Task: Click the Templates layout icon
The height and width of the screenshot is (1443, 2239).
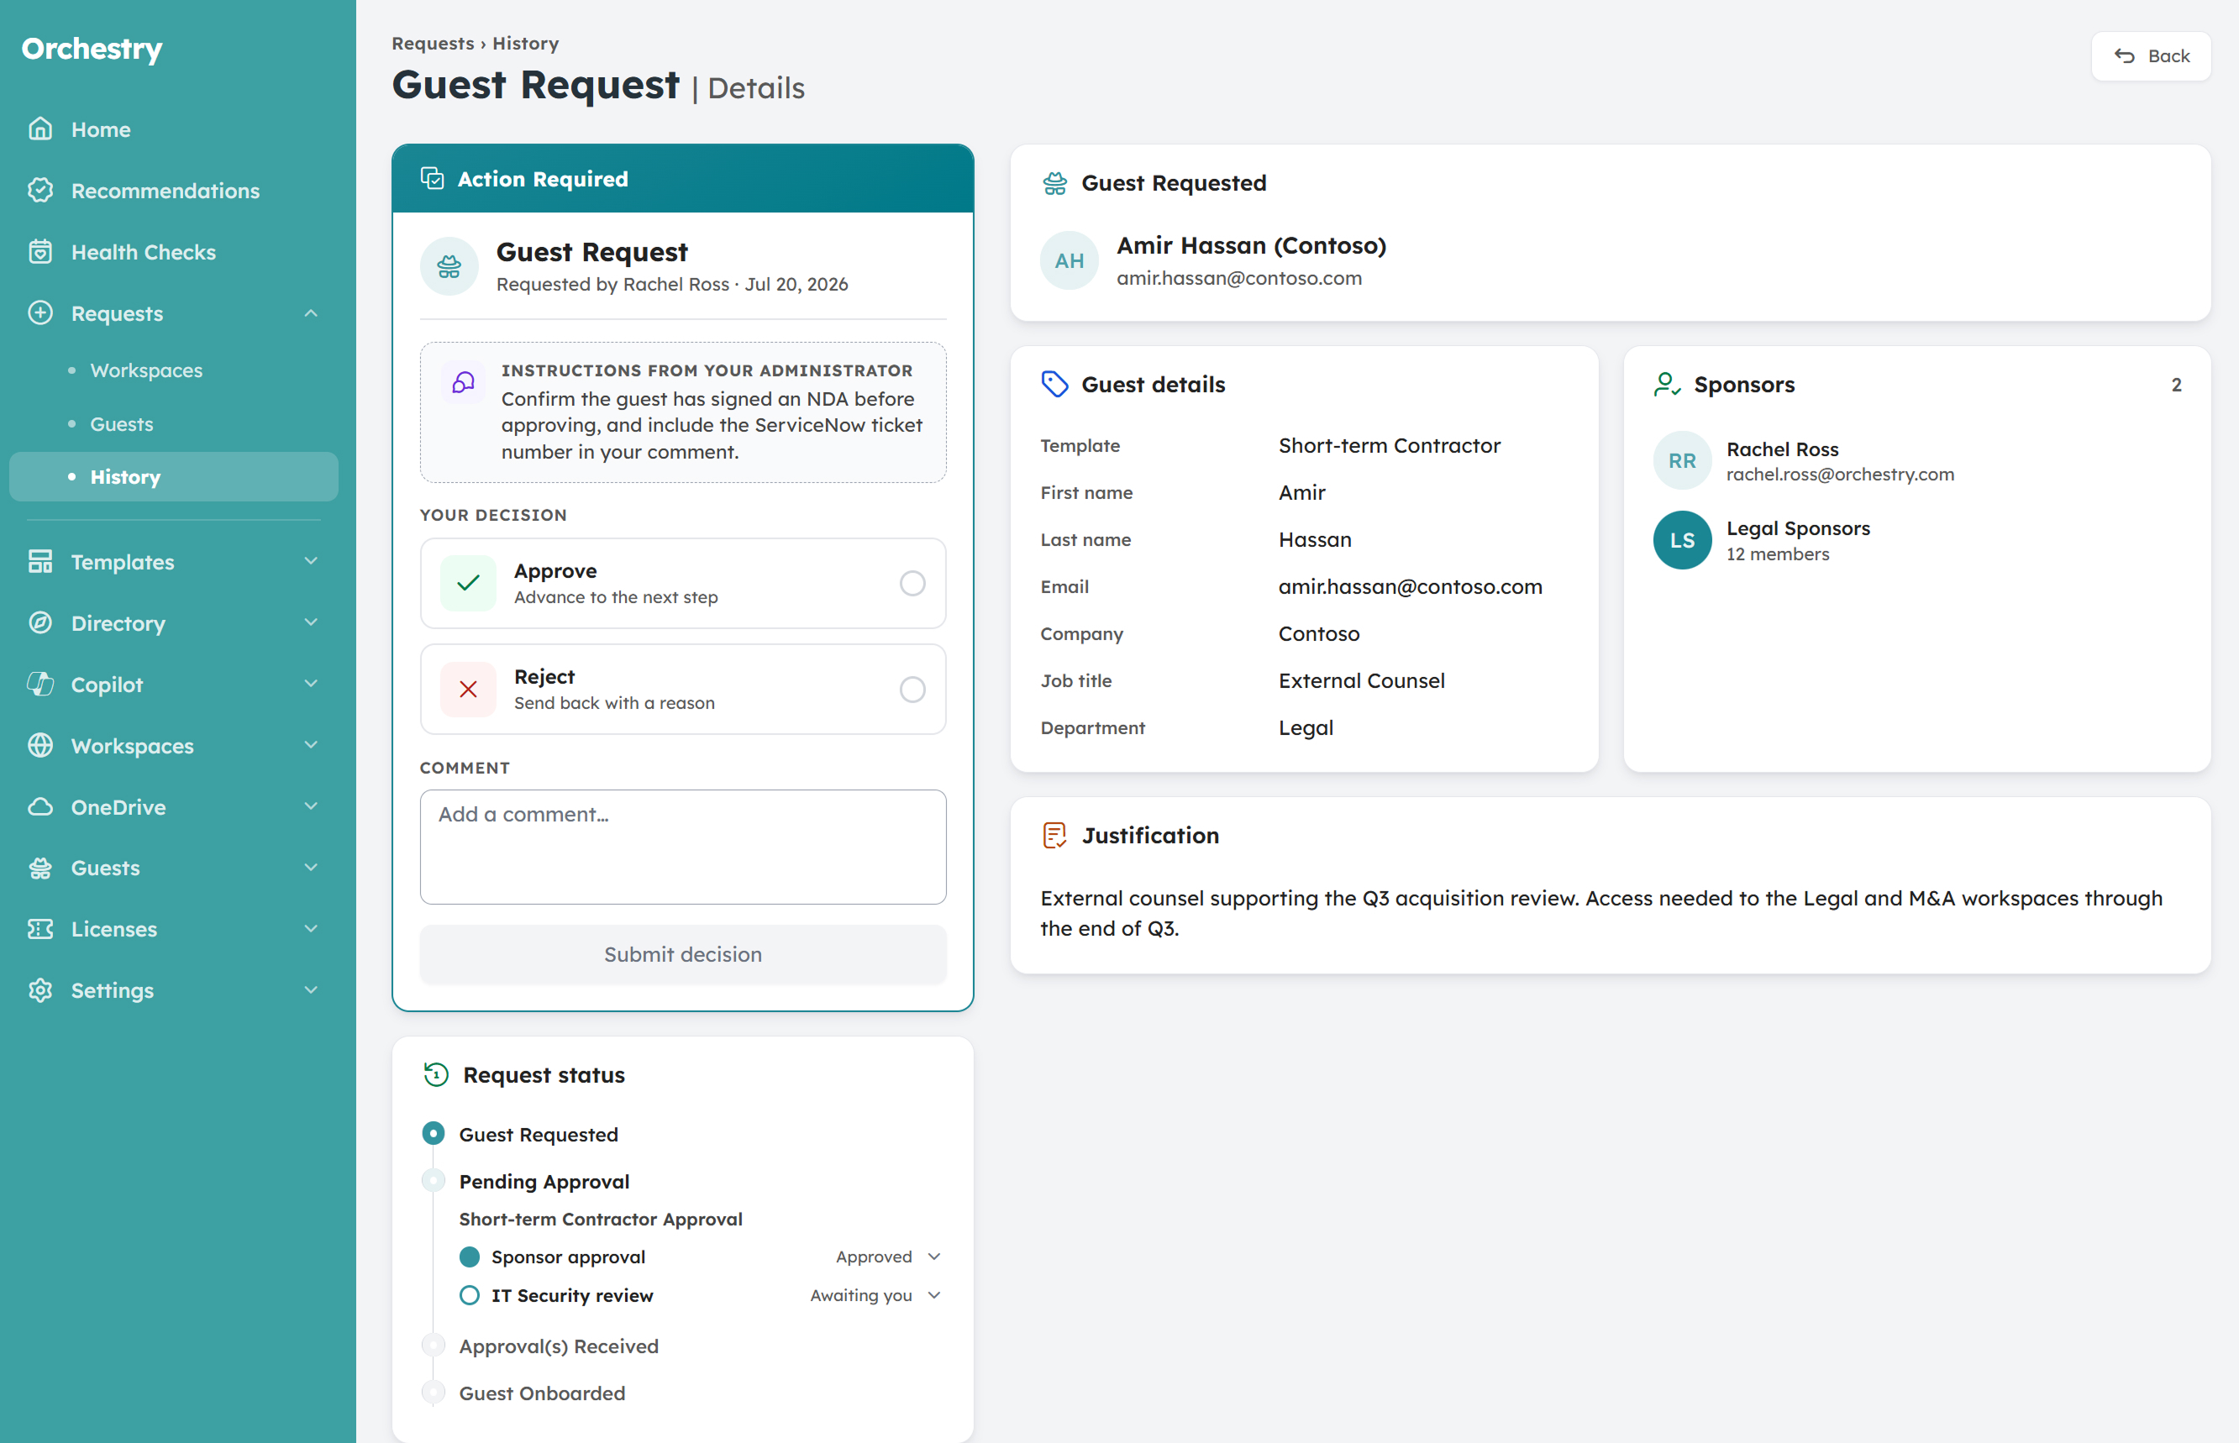Action: pyautogui.click(x=40, y=561)
